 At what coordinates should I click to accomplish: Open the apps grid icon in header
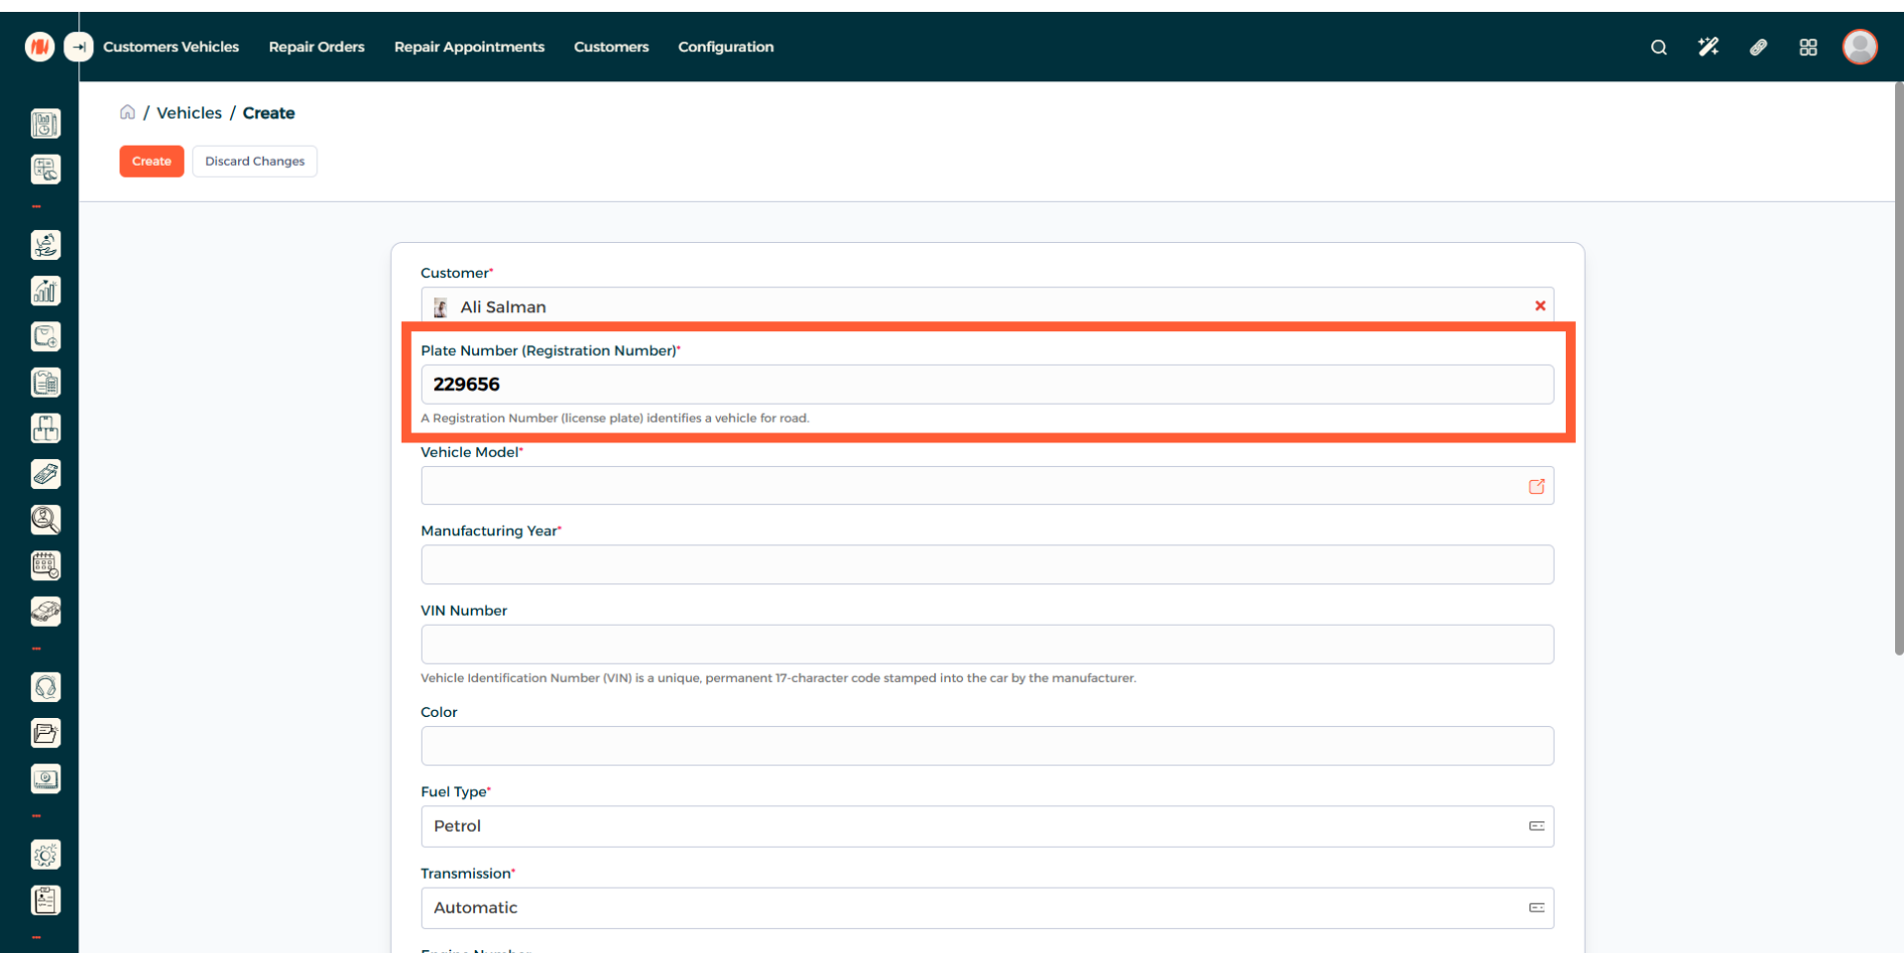(1808, 47)
